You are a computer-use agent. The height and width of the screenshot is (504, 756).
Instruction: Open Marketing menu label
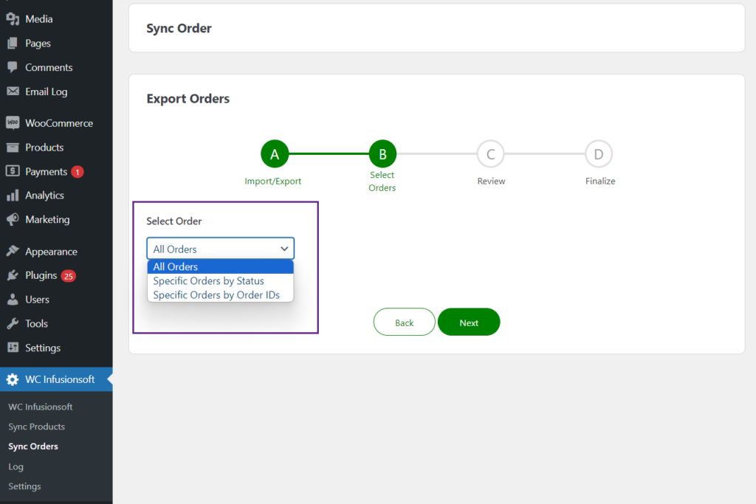click(x=47, y=219)
